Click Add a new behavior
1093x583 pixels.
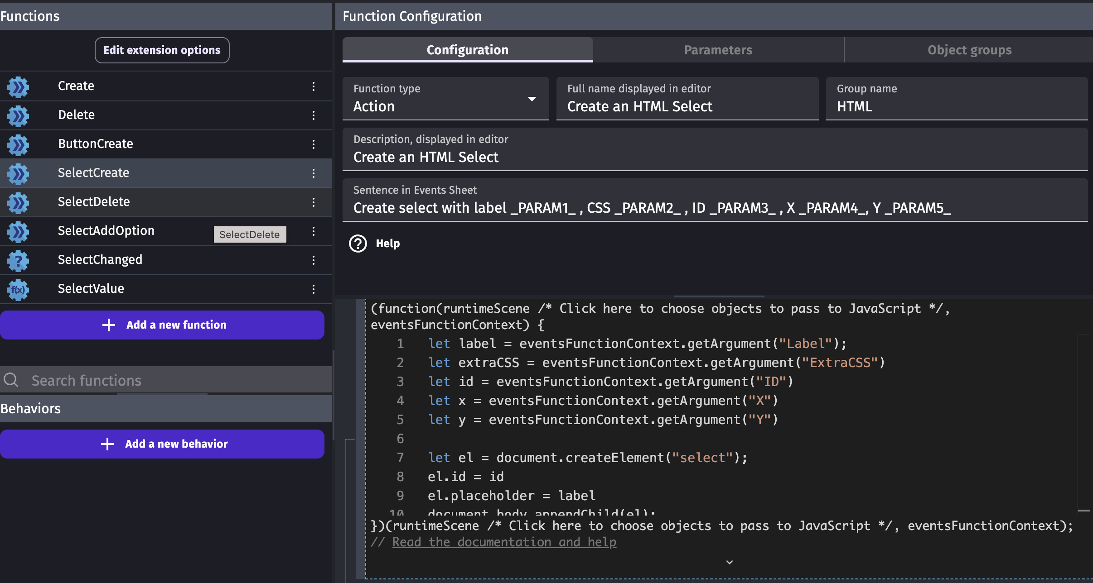pos(162,444)
